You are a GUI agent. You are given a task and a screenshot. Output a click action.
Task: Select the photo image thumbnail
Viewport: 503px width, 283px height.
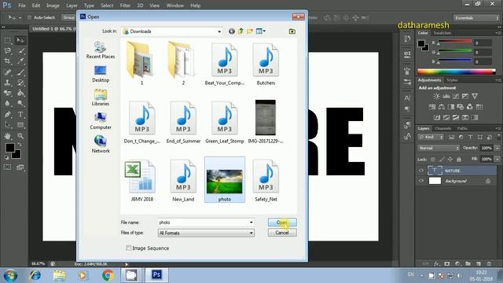point(225,182)
